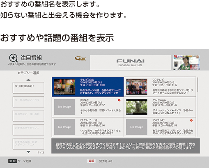Click the 注目番組 magnifier star icon

14,58
